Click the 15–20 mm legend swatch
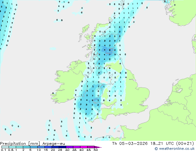This screenshot has width=196, height=151. click(x=48, y=147)
